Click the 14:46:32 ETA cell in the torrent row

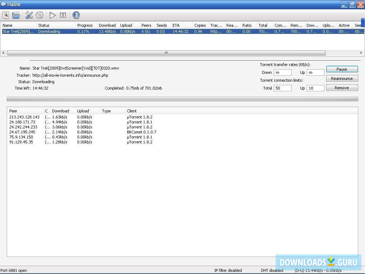(x=180, y=31)
